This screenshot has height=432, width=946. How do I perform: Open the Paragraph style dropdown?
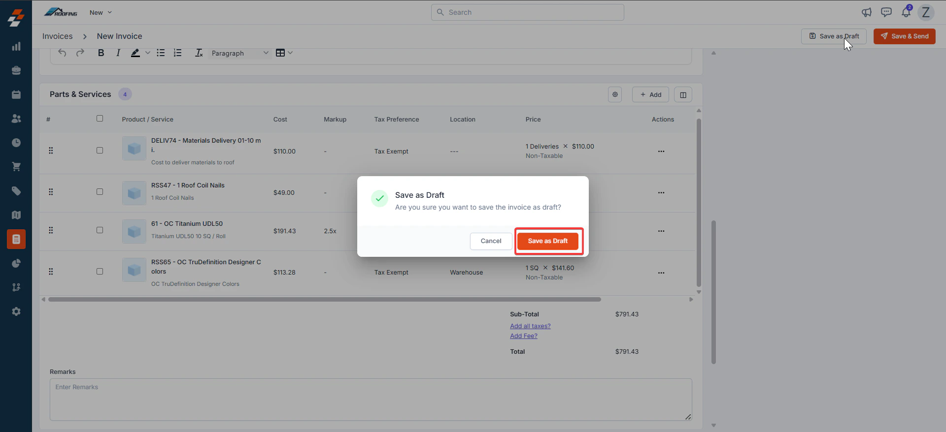click(240, 53)
